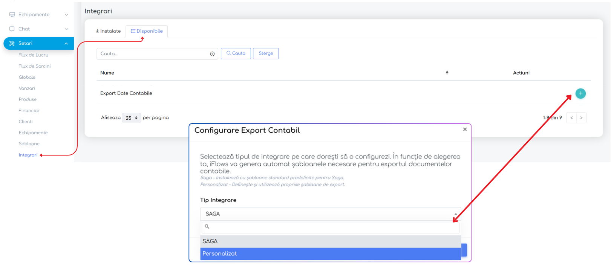Click the Chat bubble icon in sidebar
This screenshot has height=276, width=611.
(x=12, y=29)
